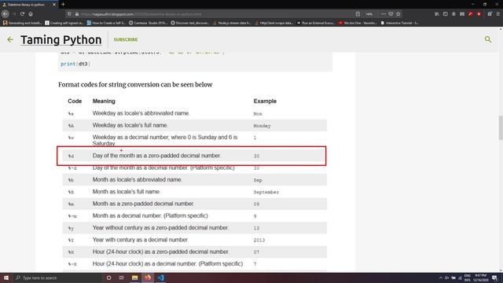Open 'We Are One' YouTube bookmark
The image size is (503, 283).
pos(358,23)
